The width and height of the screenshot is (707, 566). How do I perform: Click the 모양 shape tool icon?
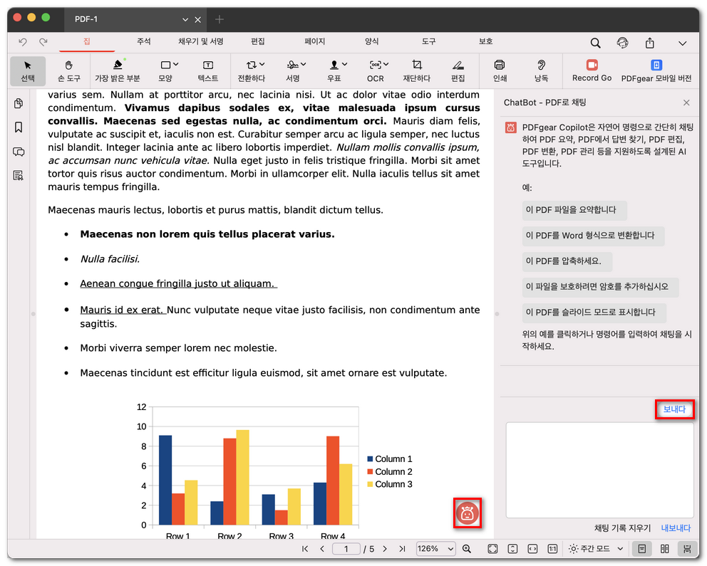(165, 65)
